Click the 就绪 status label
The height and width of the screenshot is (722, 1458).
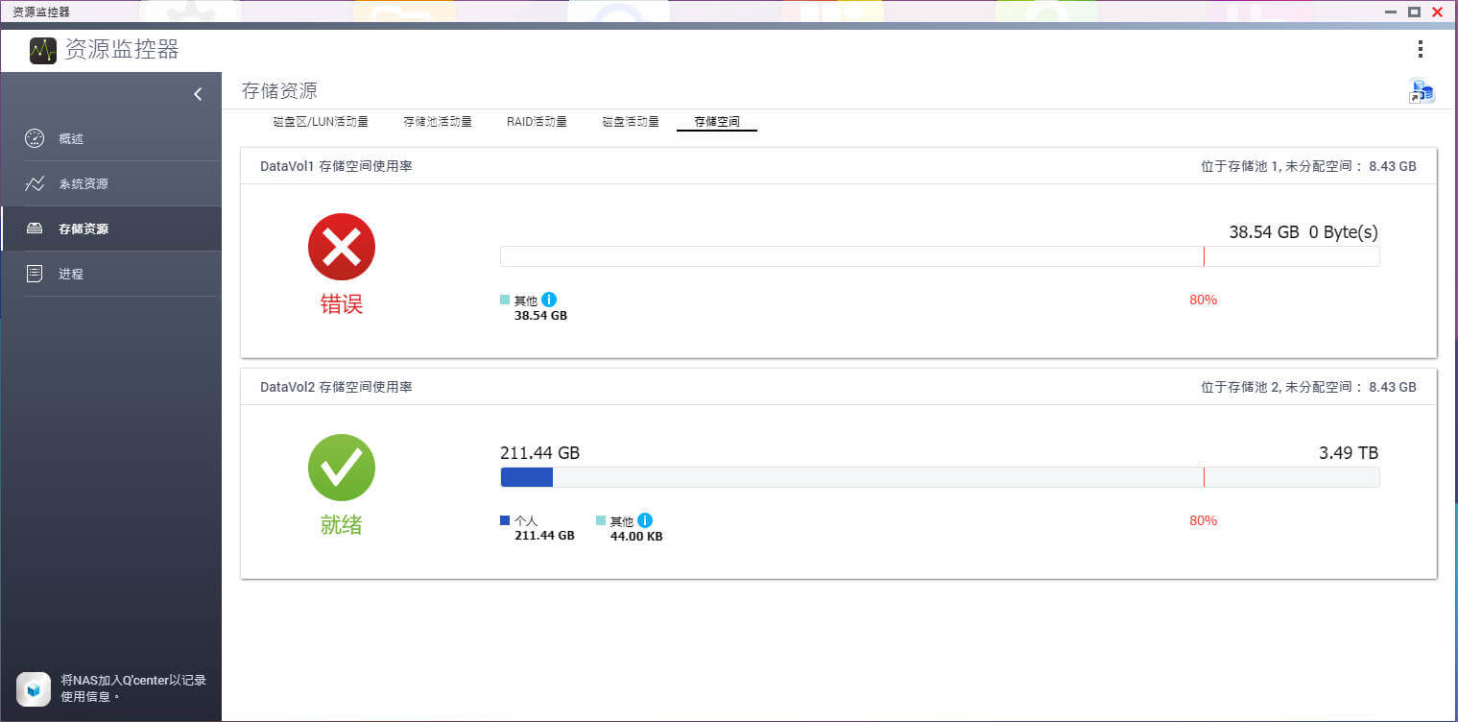coord(342,525)
